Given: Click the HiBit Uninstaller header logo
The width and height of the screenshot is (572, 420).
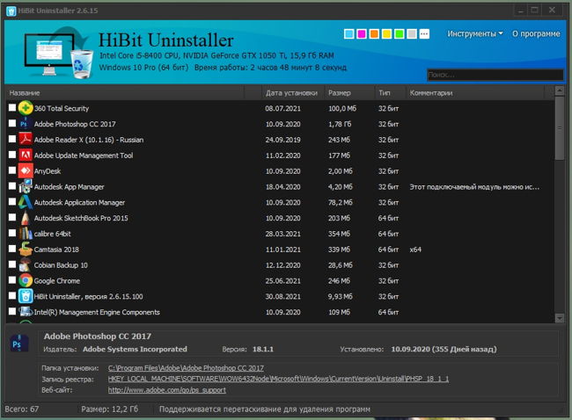Looking at the screenshot, I should (58, 53).
